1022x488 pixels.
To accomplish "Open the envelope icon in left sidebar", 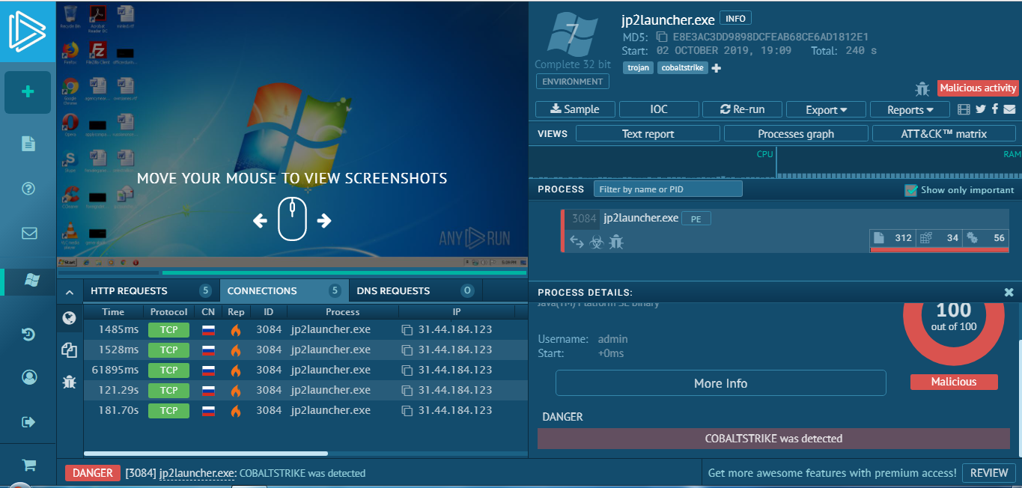I will click(29, 233).
